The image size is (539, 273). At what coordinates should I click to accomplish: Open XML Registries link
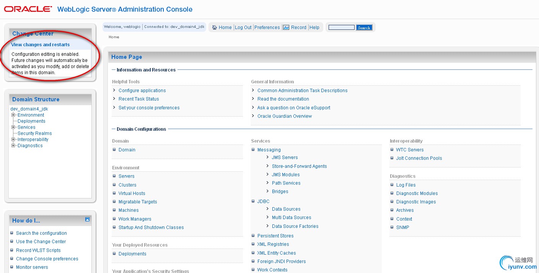(x=273, y=244)
